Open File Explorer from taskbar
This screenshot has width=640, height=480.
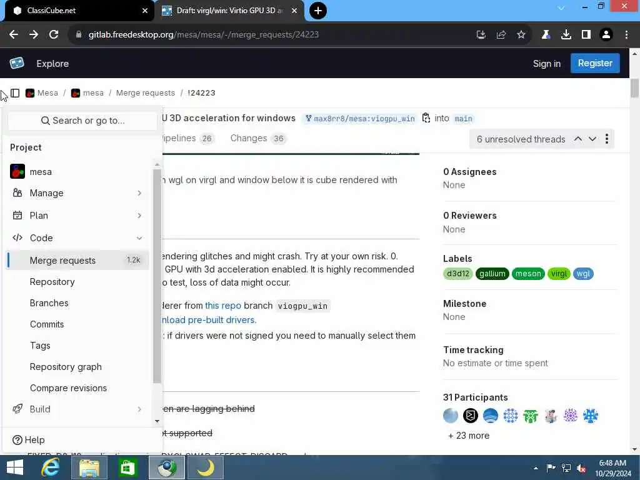[89, 467]
